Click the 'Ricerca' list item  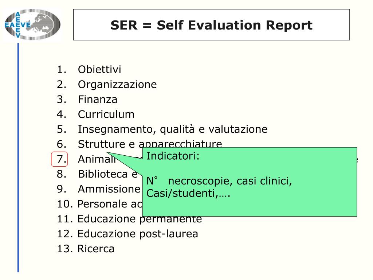coord(95,249)
